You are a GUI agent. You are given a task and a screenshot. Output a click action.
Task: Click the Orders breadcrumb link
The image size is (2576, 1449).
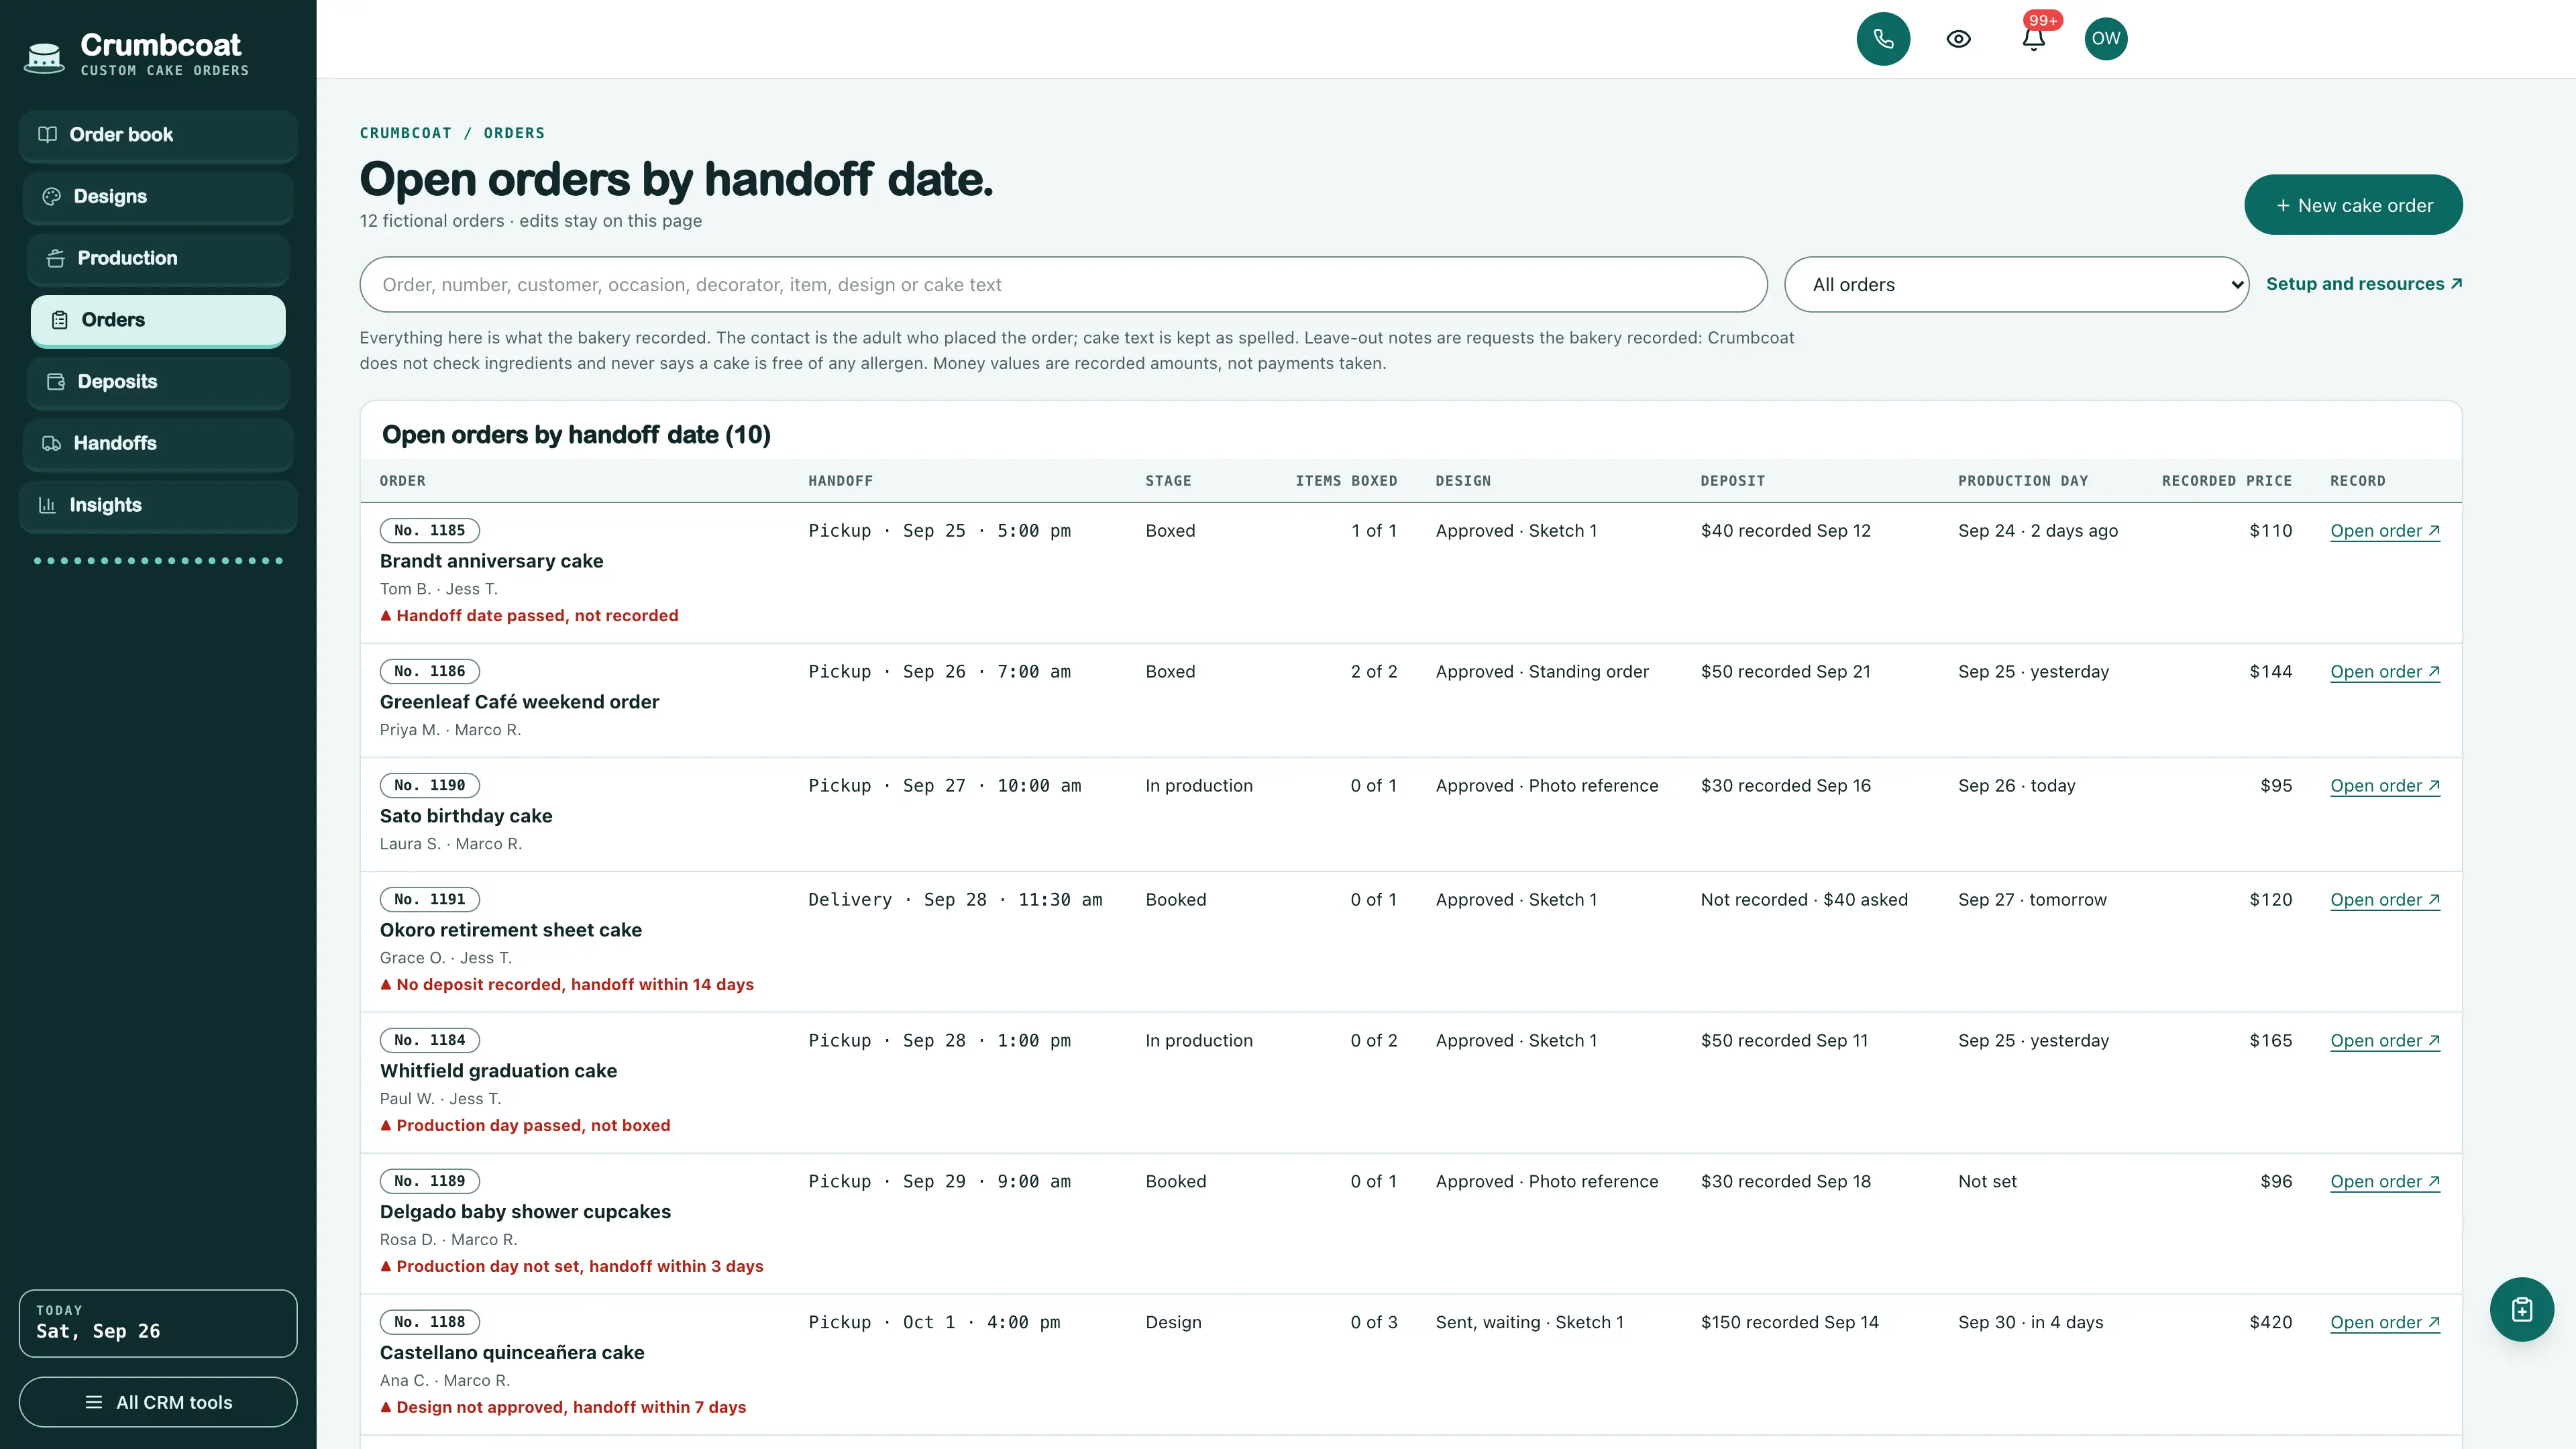[x=514, y=133]
